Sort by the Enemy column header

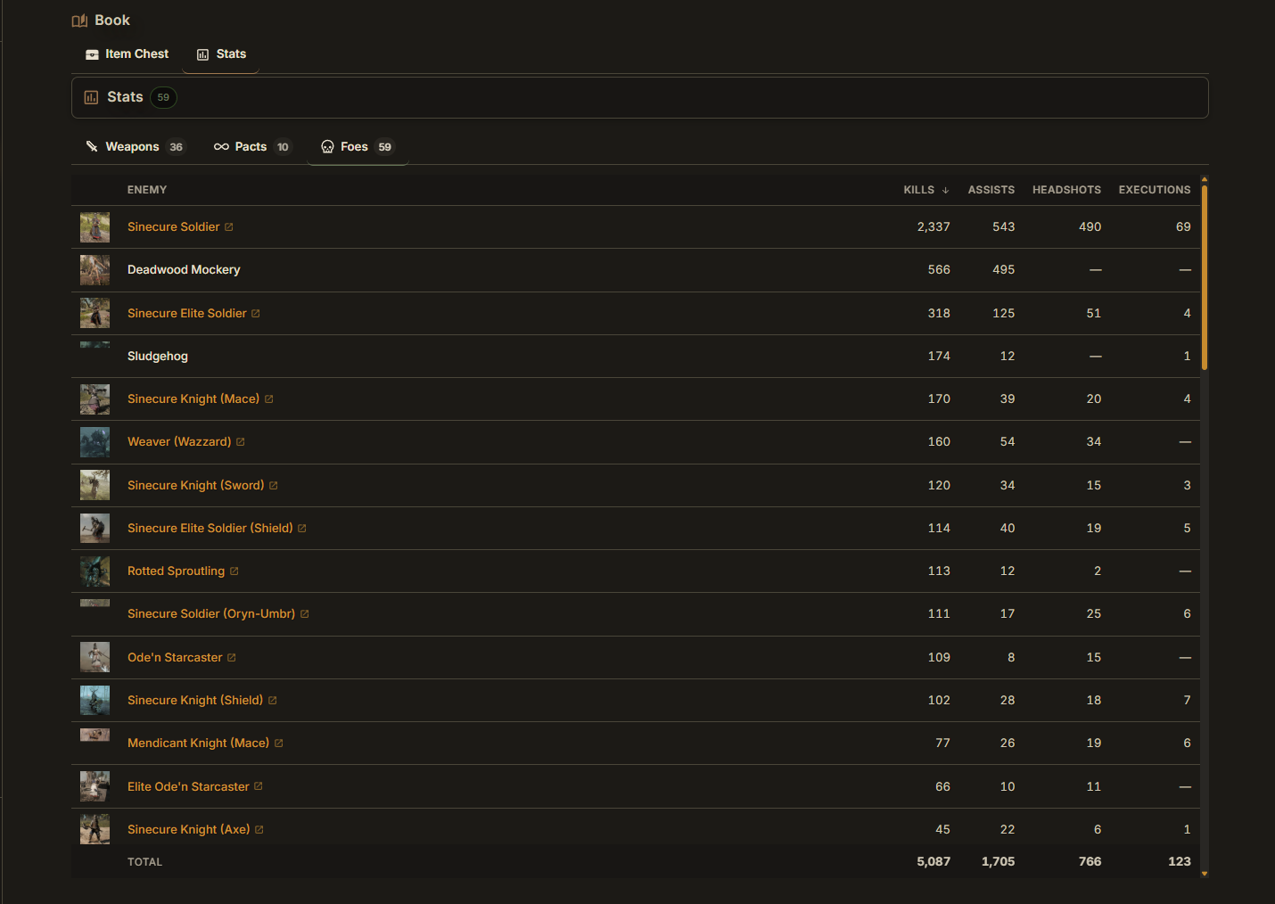pos(147,190)
